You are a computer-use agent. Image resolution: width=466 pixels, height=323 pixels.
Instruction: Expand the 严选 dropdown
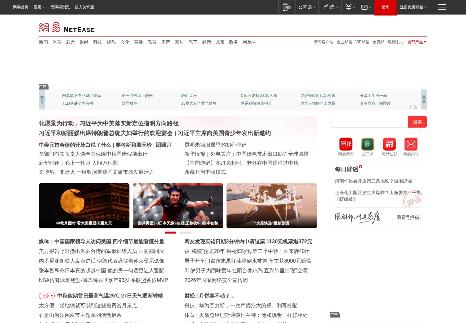click(x=331, y=7)
